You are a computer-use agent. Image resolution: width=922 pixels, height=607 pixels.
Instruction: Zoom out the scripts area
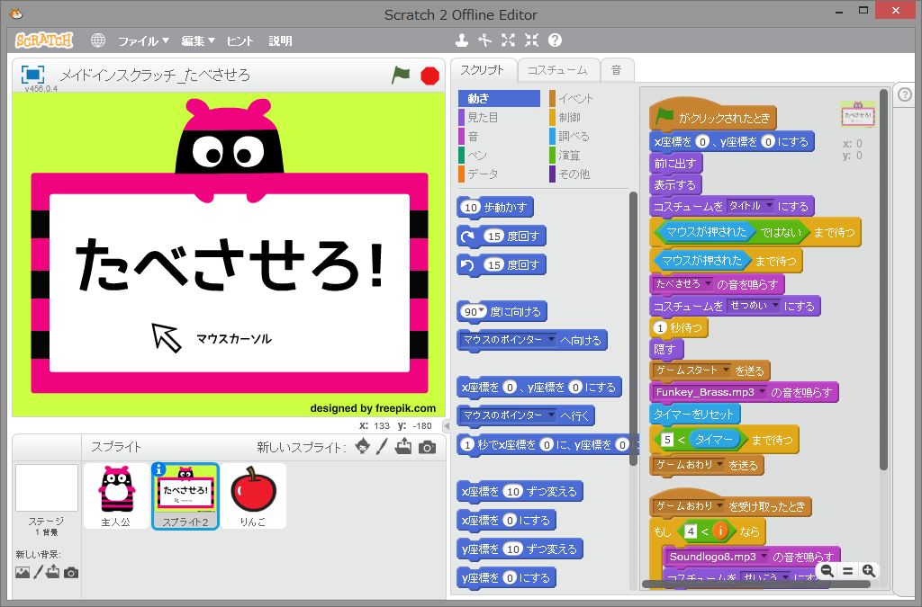click(x=827, y=571)
